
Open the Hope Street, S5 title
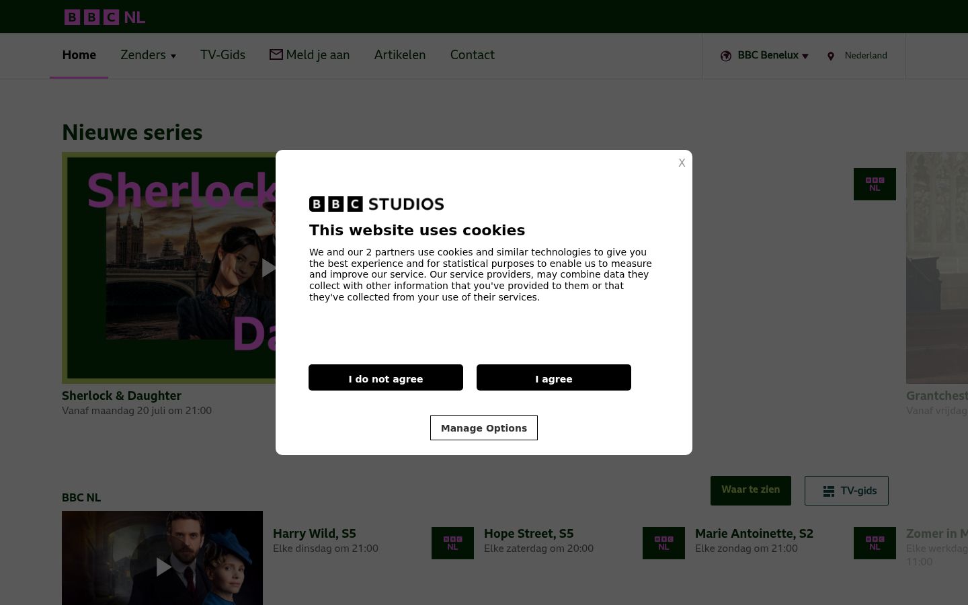click(x=529, y=534)
